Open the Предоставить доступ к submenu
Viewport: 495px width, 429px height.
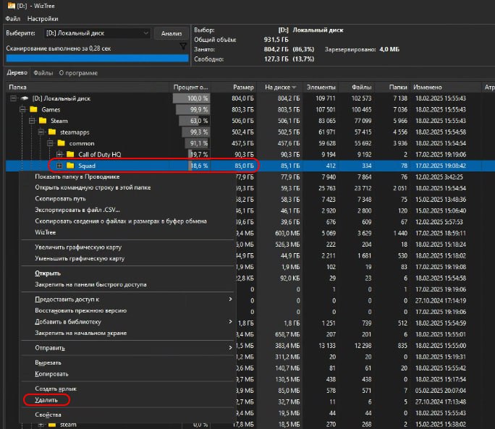[128, 300]
